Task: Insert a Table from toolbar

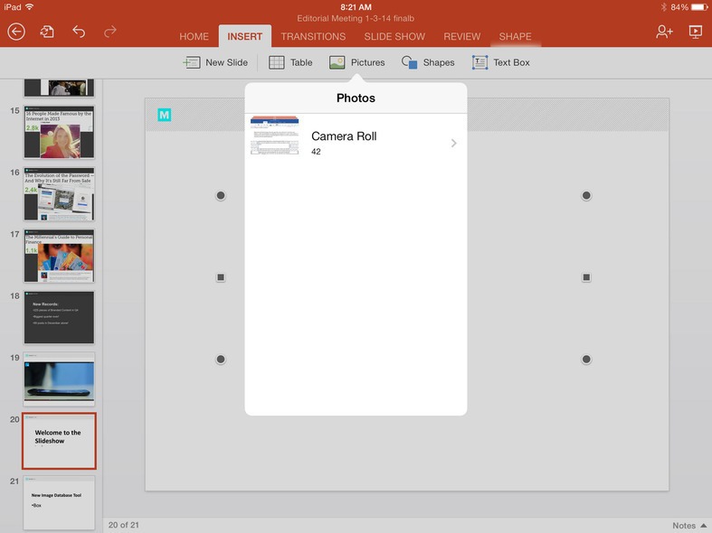Action: pyautogui.click(x=290, y=62)
